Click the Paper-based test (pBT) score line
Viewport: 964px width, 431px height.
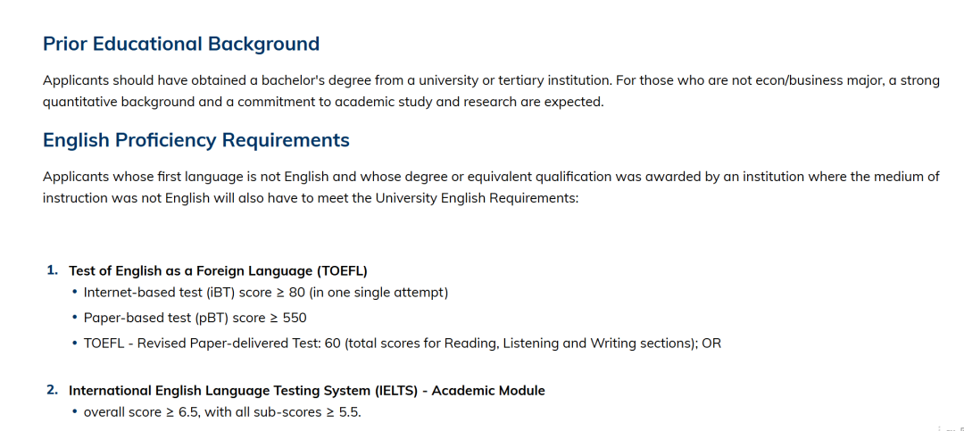pos(195,318)
